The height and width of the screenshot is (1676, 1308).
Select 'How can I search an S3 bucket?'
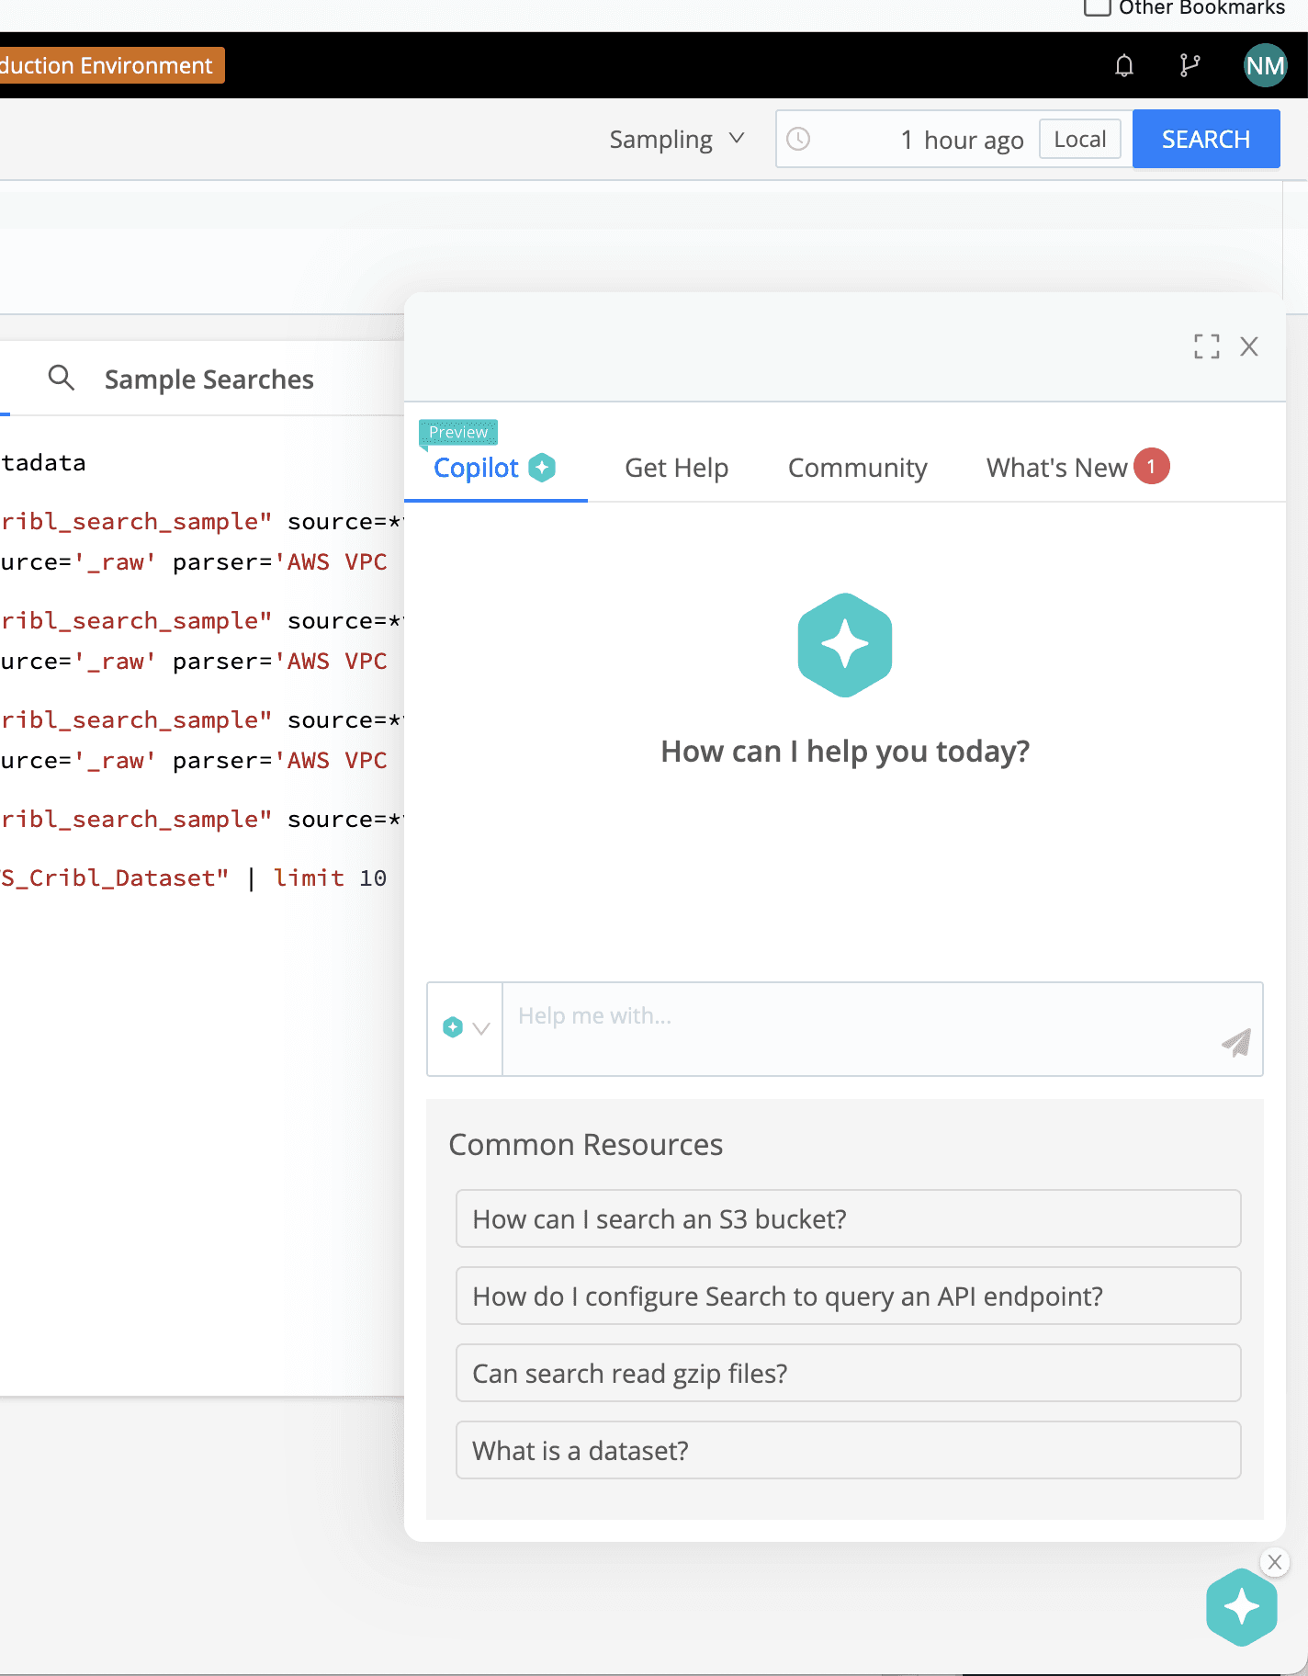coord(847,1218)
